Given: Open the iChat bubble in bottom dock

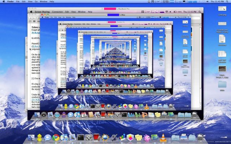Looking at the screenshot, I should [47, 138].
